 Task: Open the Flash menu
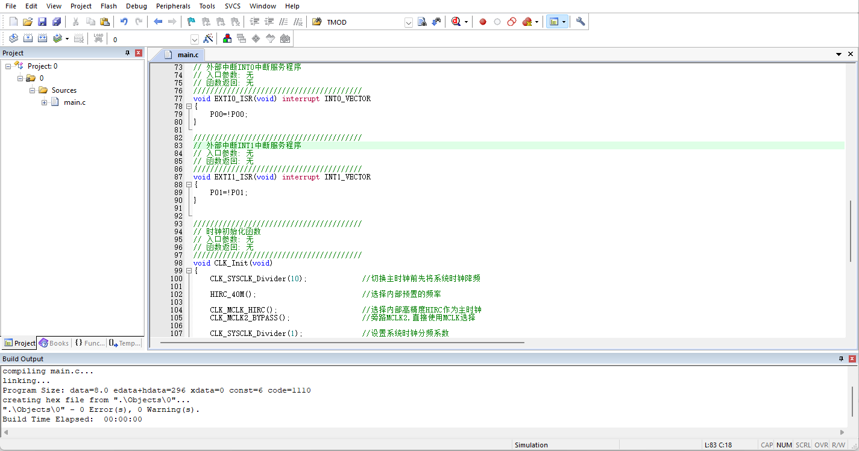[x=109, y=6]
